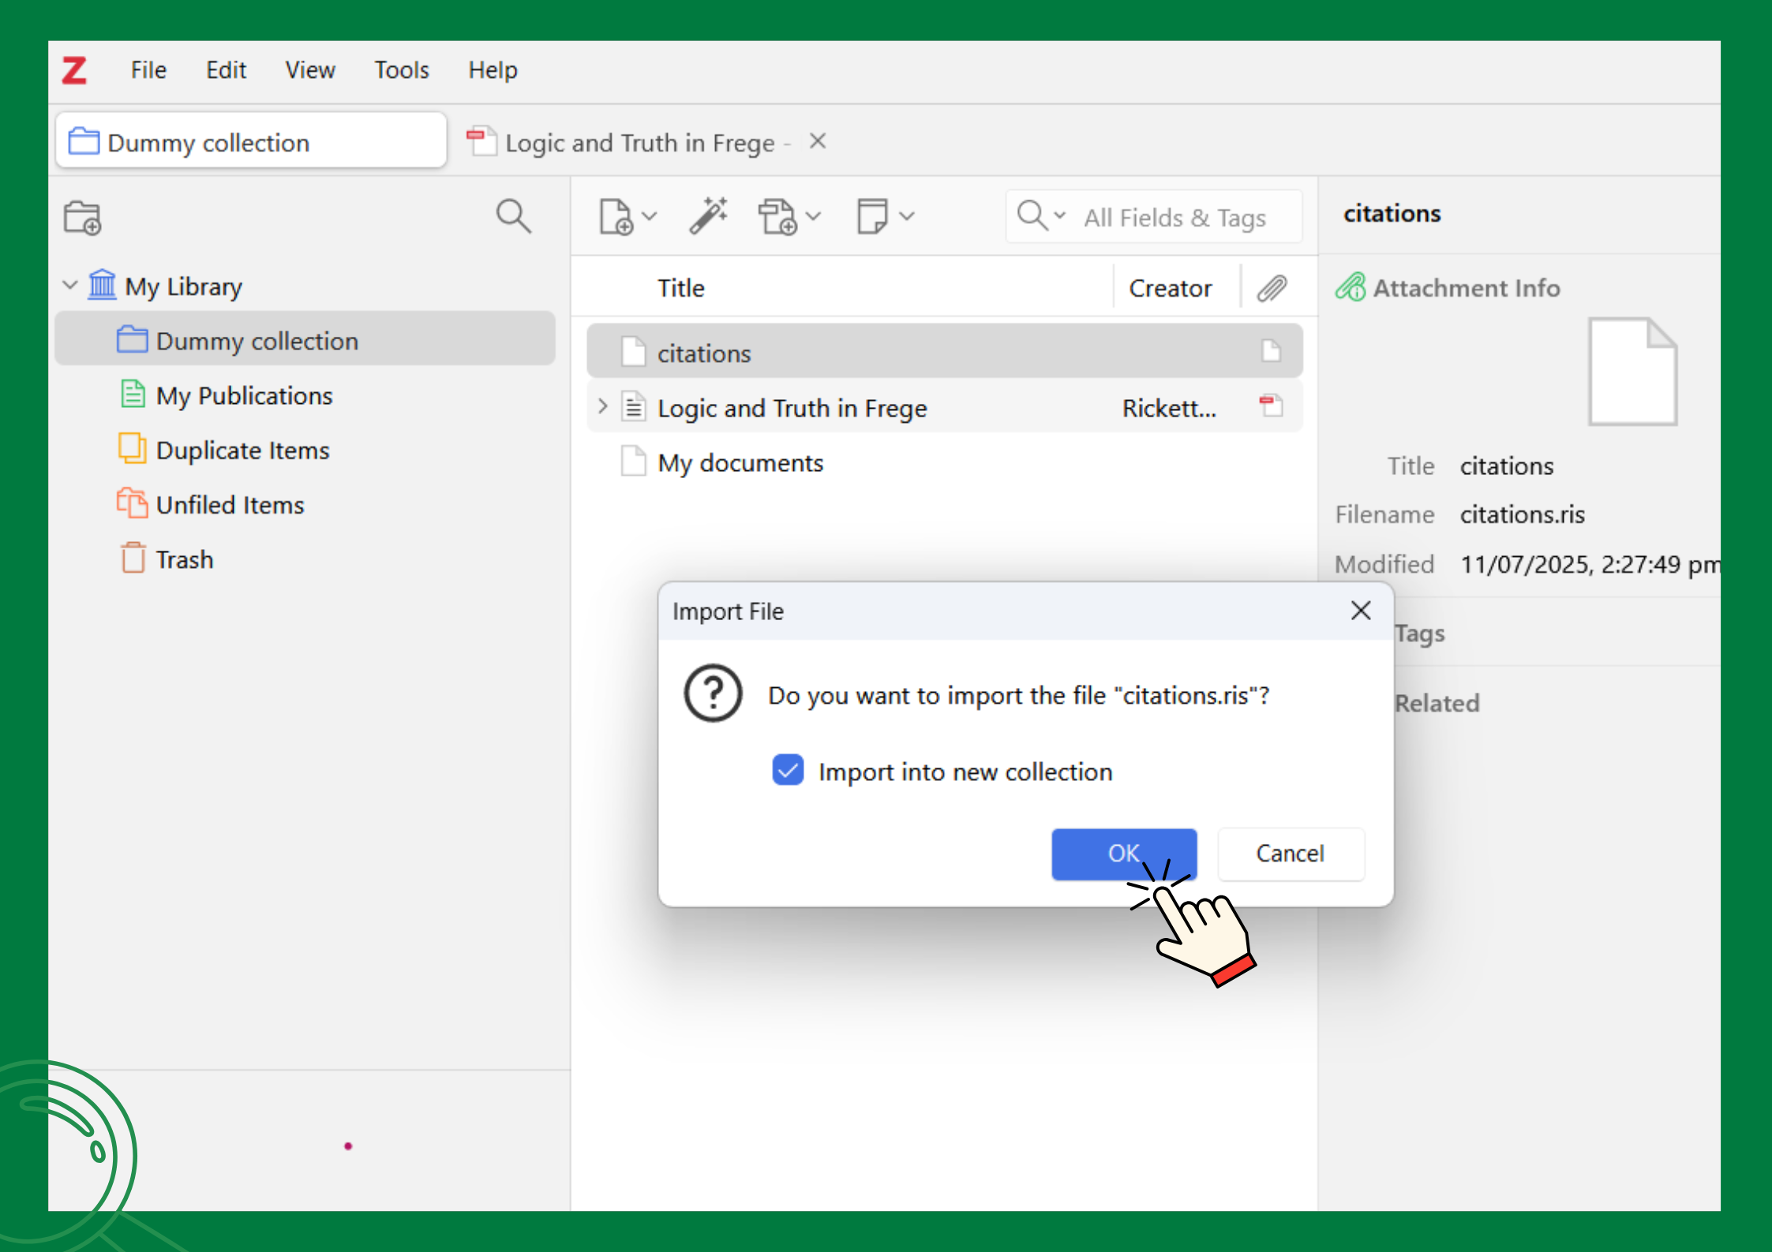Click the Attachment Info section icon
The width and height of the screenshot is (1772, 1252).
[x=1350, y=287]
